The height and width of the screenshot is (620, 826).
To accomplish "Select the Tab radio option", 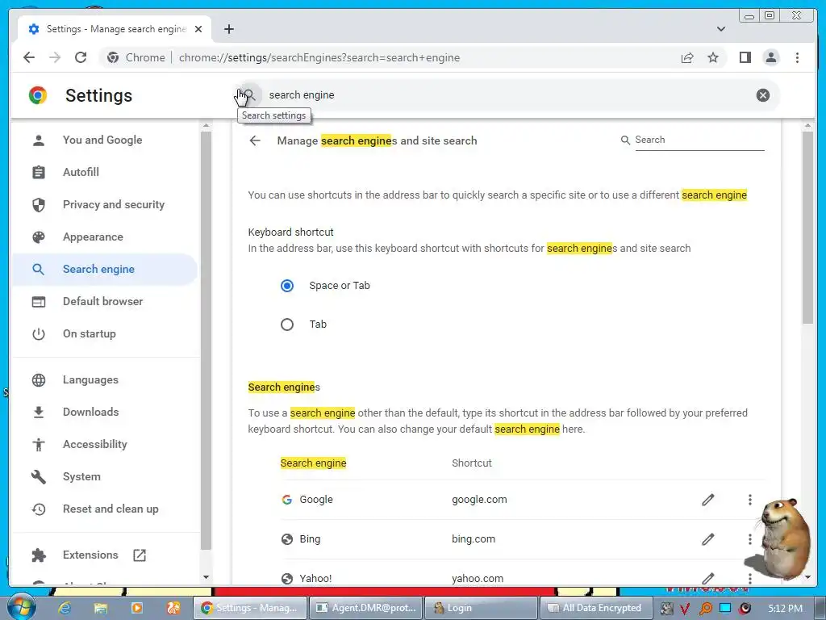I will pos(287,325).
